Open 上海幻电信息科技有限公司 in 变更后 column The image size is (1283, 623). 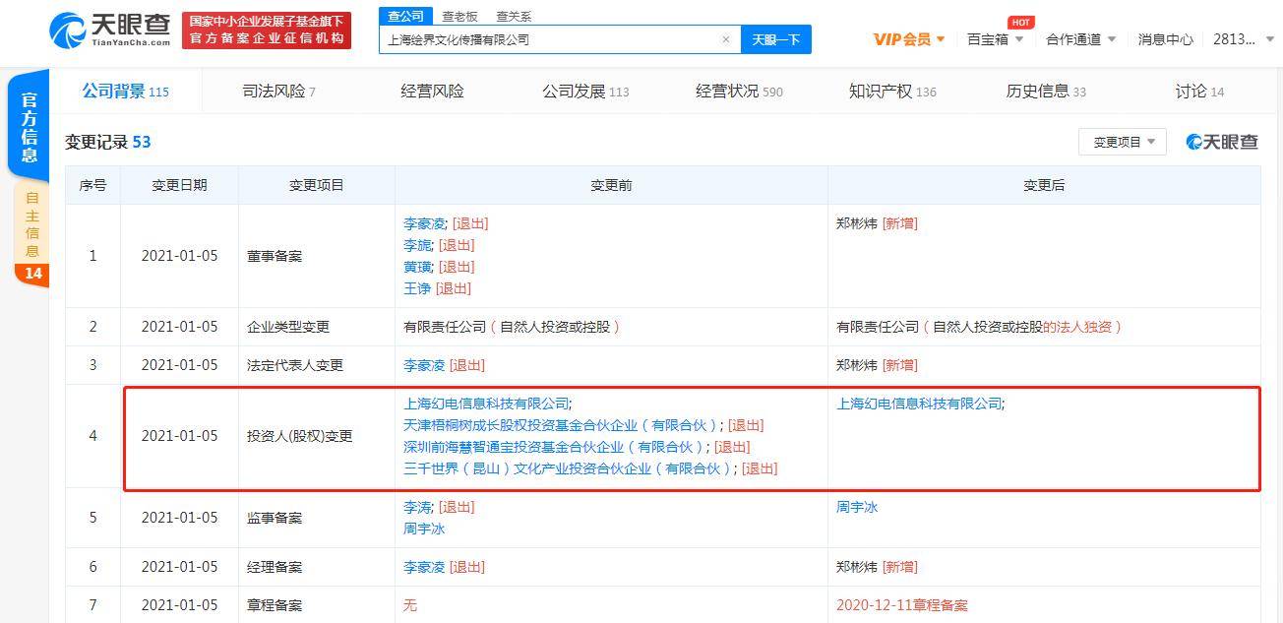point(919,404)
